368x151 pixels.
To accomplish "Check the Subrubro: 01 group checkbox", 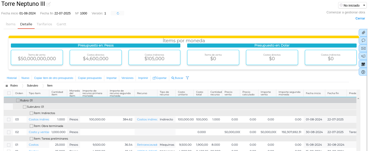I will point(24,107).
